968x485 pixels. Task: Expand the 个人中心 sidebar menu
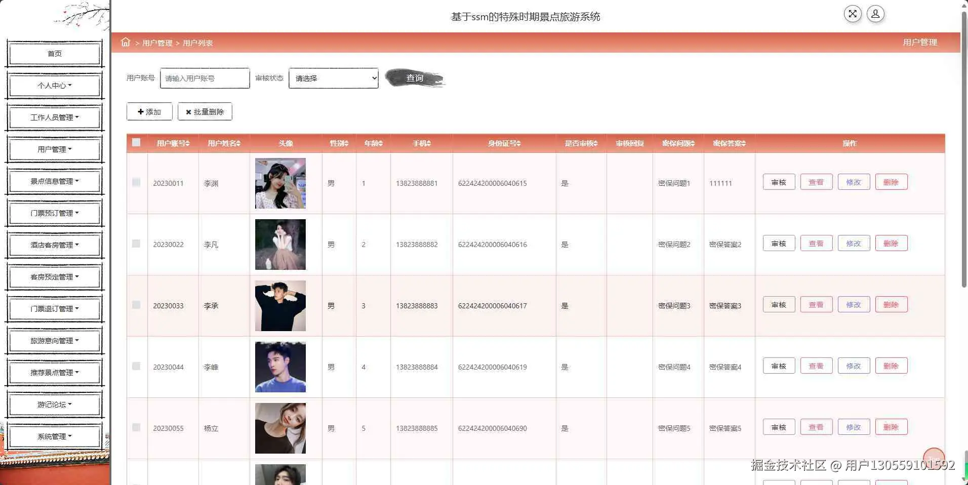click(55, 85)
